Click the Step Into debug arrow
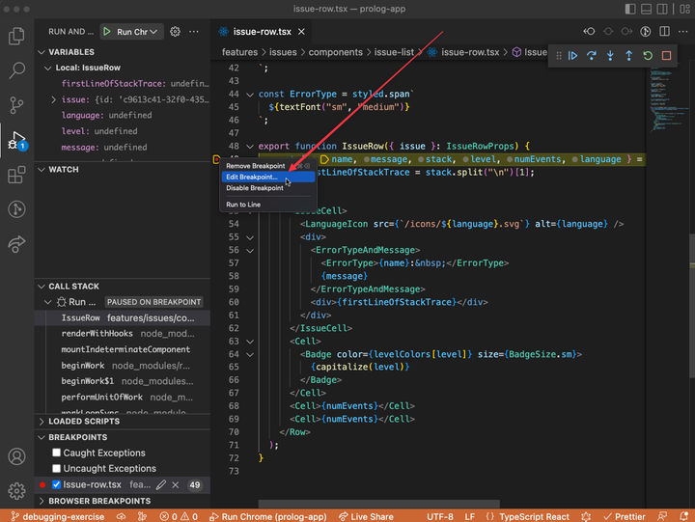The width and height of the screenshot is (695, 522). [610, 56]
